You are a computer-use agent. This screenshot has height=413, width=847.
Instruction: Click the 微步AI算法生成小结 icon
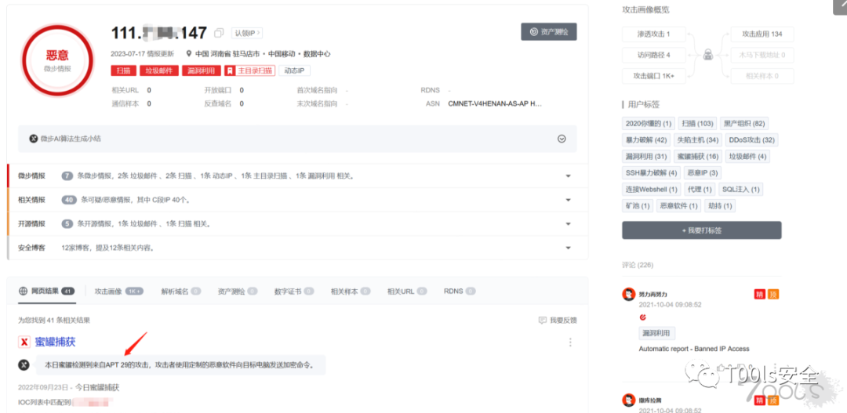click(x=34, y=139)
